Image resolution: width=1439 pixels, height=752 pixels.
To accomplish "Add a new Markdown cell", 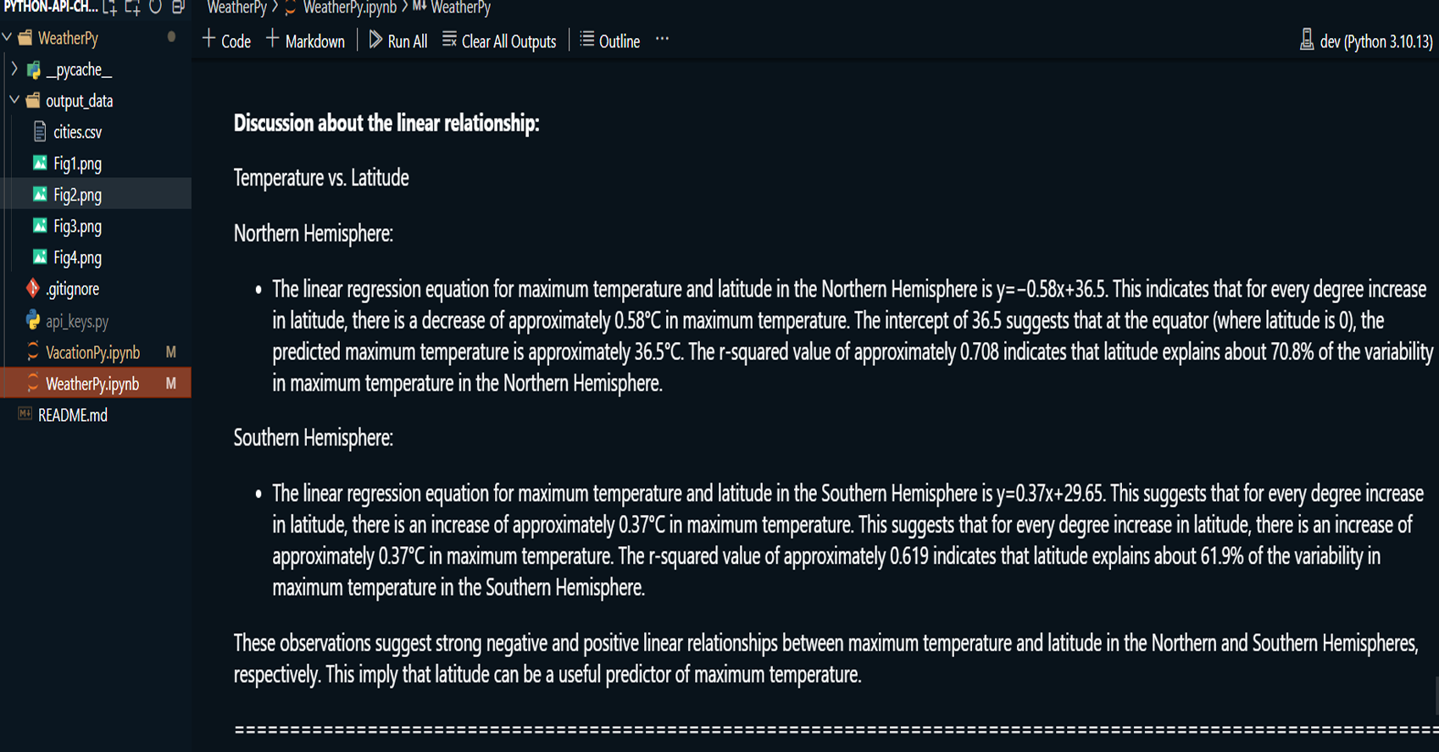I will (x=305, y=41).
